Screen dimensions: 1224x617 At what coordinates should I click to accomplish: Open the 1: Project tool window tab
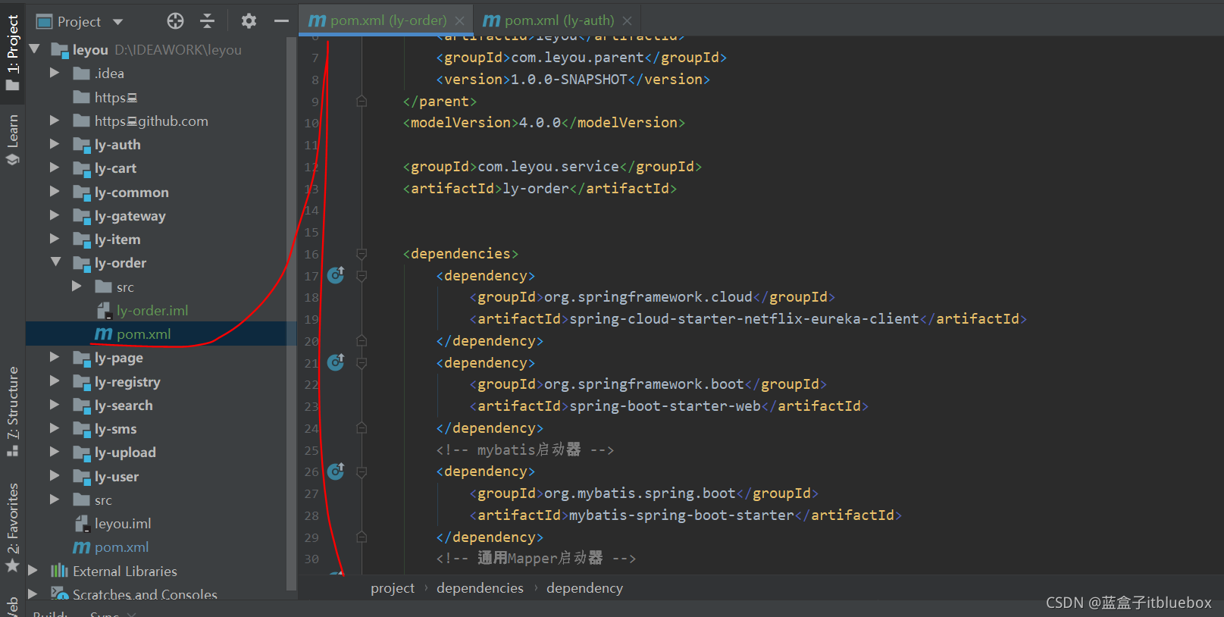pyautogui.click(x=12, y=52)
